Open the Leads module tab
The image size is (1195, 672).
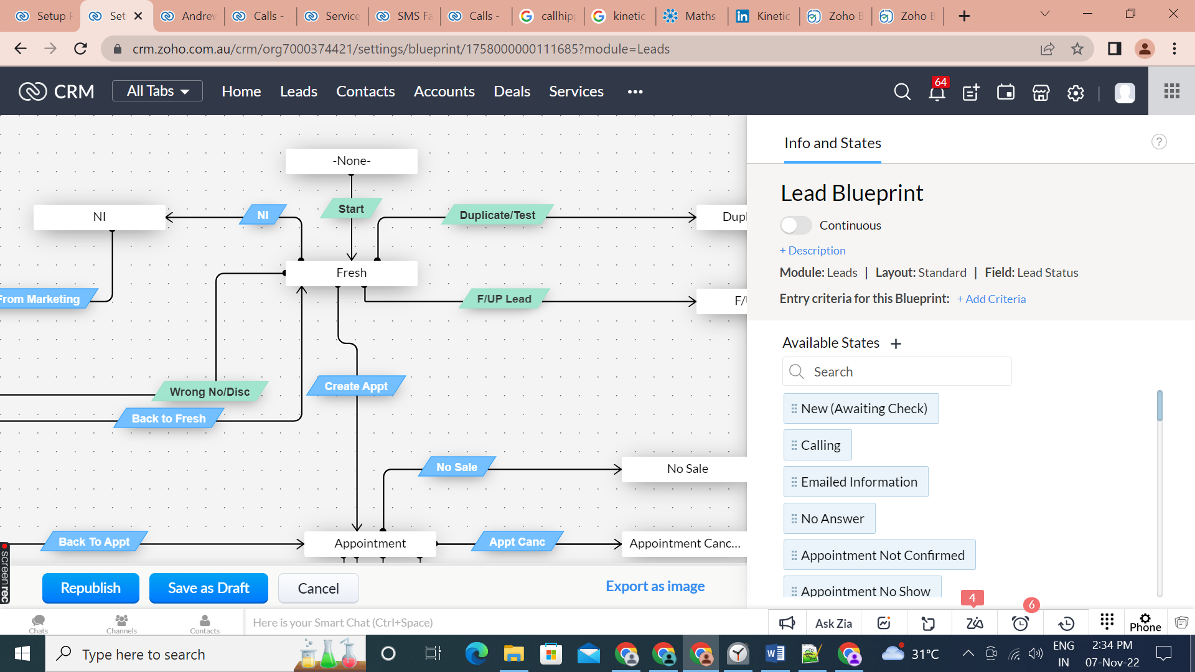point(298,91)
